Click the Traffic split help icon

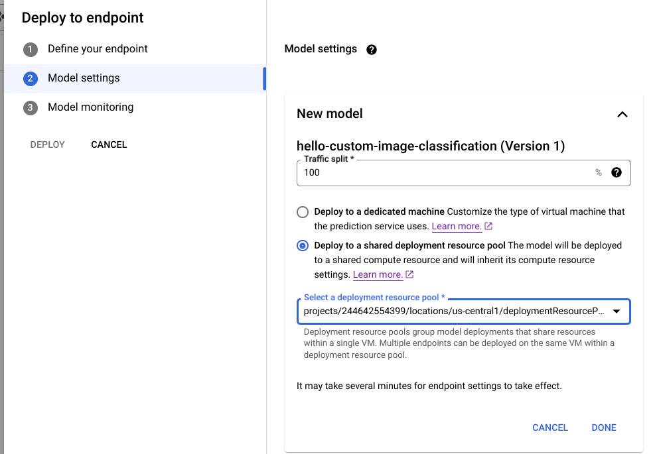(x=616, y=172)
